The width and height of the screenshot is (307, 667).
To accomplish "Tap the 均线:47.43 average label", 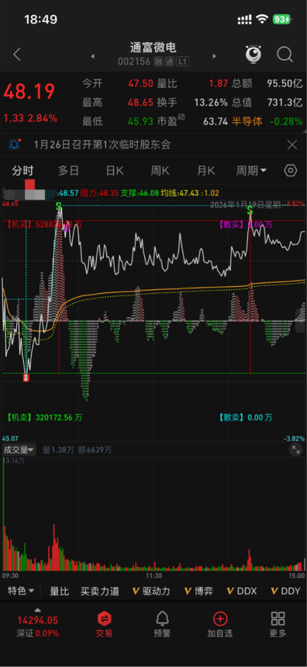I will point(180,193).
